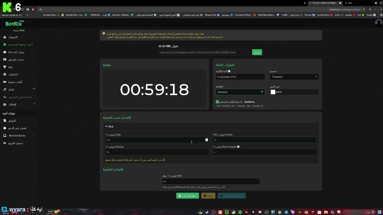Open the Gmail bookmark
Image resolution: width=383 pixels, height=215 pixels.
click(339, 15)
